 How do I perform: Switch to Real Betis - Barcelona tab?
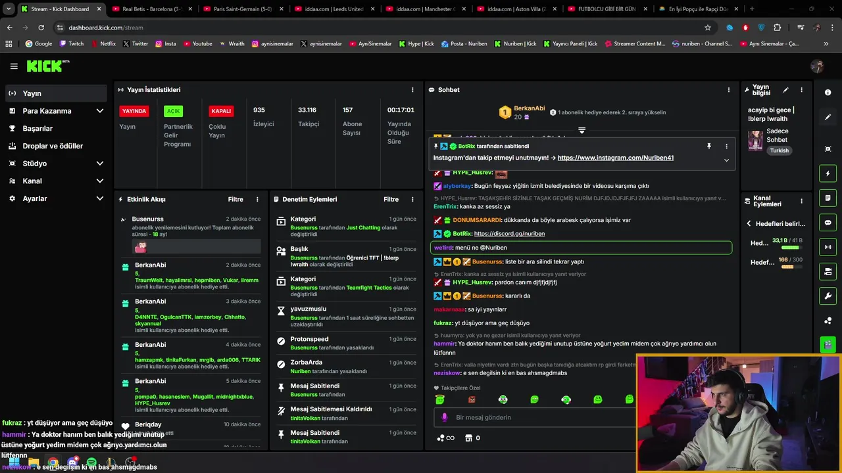click(151, 9)
